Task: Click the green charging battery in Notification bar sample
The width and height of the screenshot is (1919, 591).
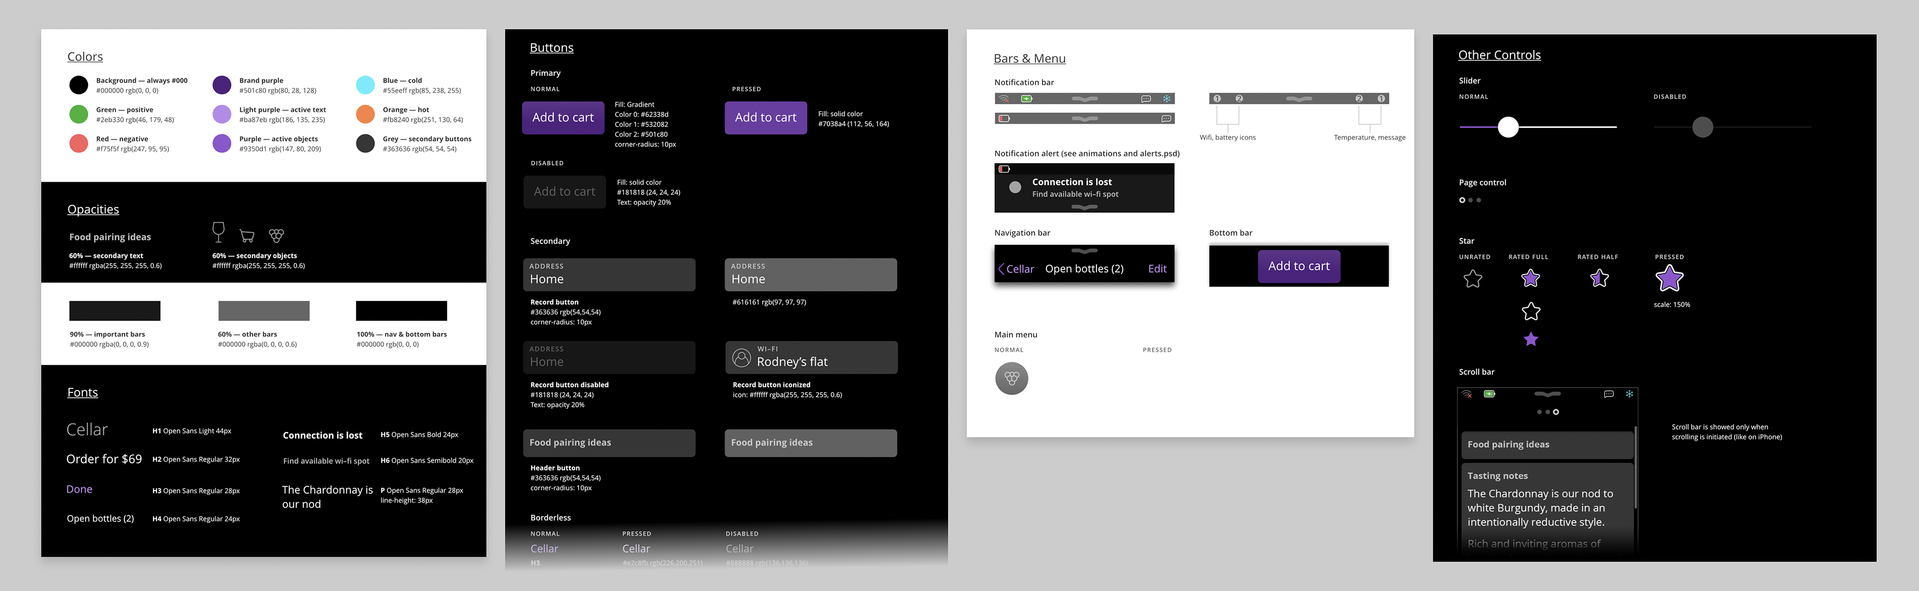Action: pyautogui.click(x=1026, y=98)
